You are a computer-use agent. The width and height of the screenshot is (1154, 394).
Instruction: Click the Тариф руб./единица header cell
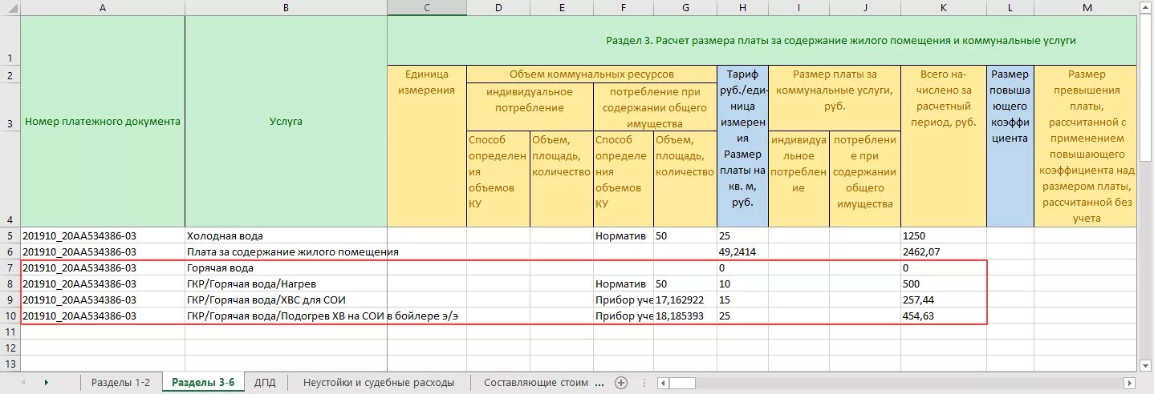pyautogui.click(x=742, y=146)
